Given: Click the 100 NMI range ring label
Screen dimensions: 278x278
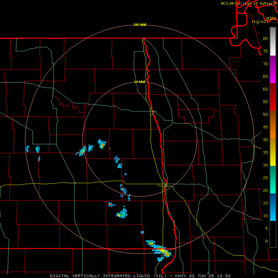Looking at the screenshot, I should (x=140, y=25).
